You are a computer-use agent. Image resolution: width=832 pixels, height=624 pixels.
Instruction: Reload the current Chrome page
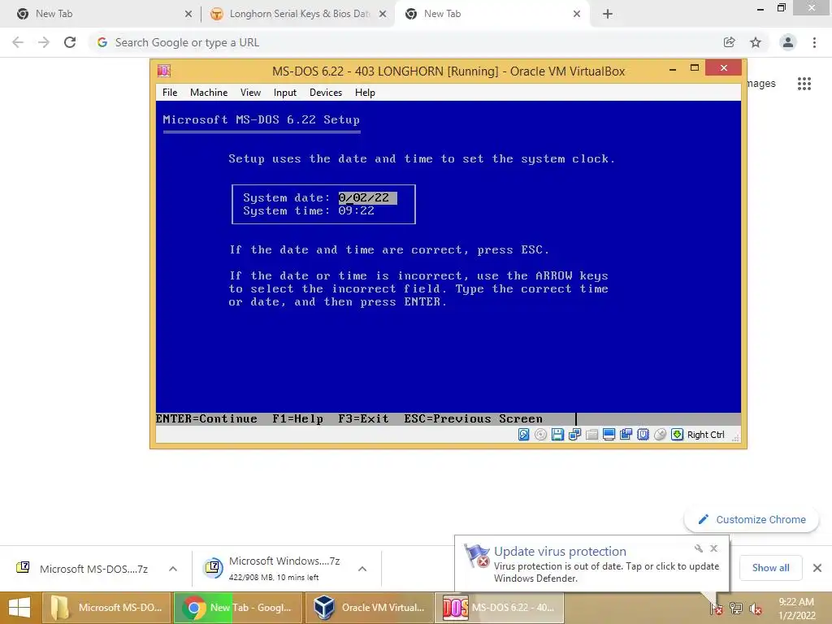(70, 42)
